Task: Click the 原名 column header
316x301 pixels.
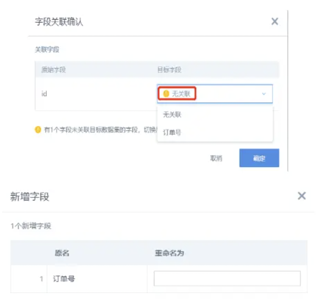Action: [x=62, y=253]
